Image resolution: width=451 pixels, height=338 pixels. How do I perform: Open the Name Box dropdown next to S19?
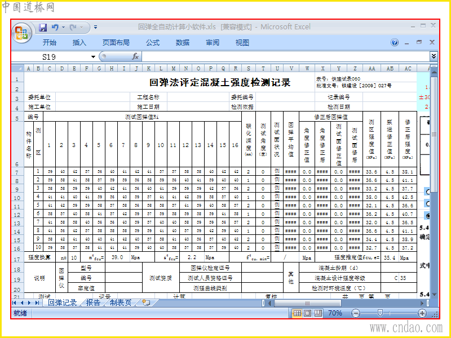pyautogui.click(x=93, y=57)
